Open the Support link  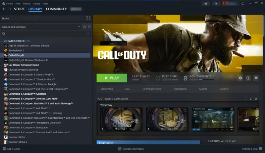point(224,89)
